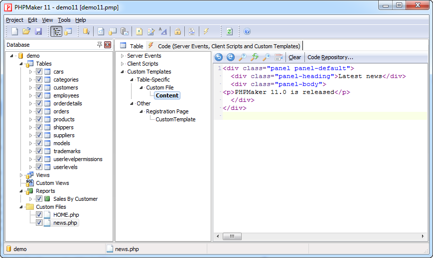Toggle the Sales By Customer report checkbox

tap(39, 199)
